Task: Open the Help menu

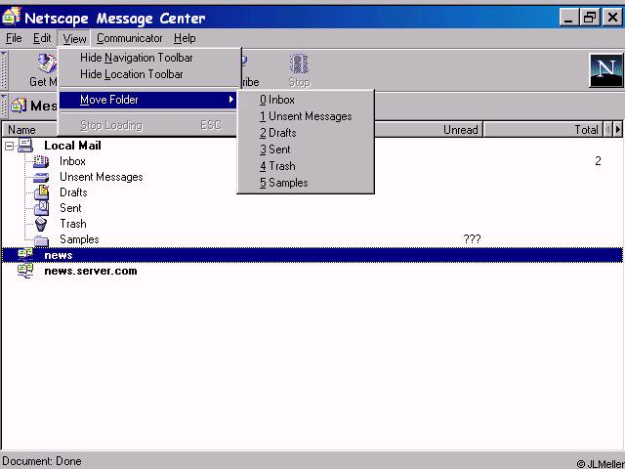Action: click(185, 38)
